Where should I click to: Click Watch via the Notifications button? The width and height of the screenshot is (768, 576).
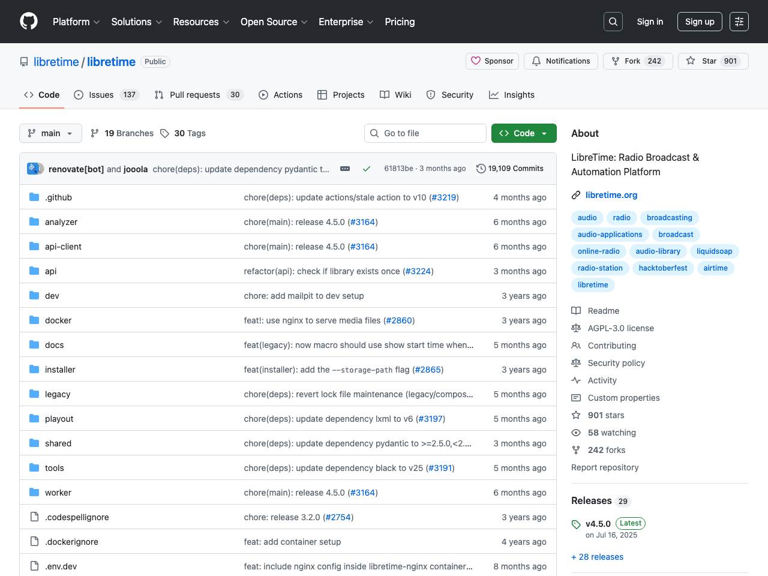(560, 61)
